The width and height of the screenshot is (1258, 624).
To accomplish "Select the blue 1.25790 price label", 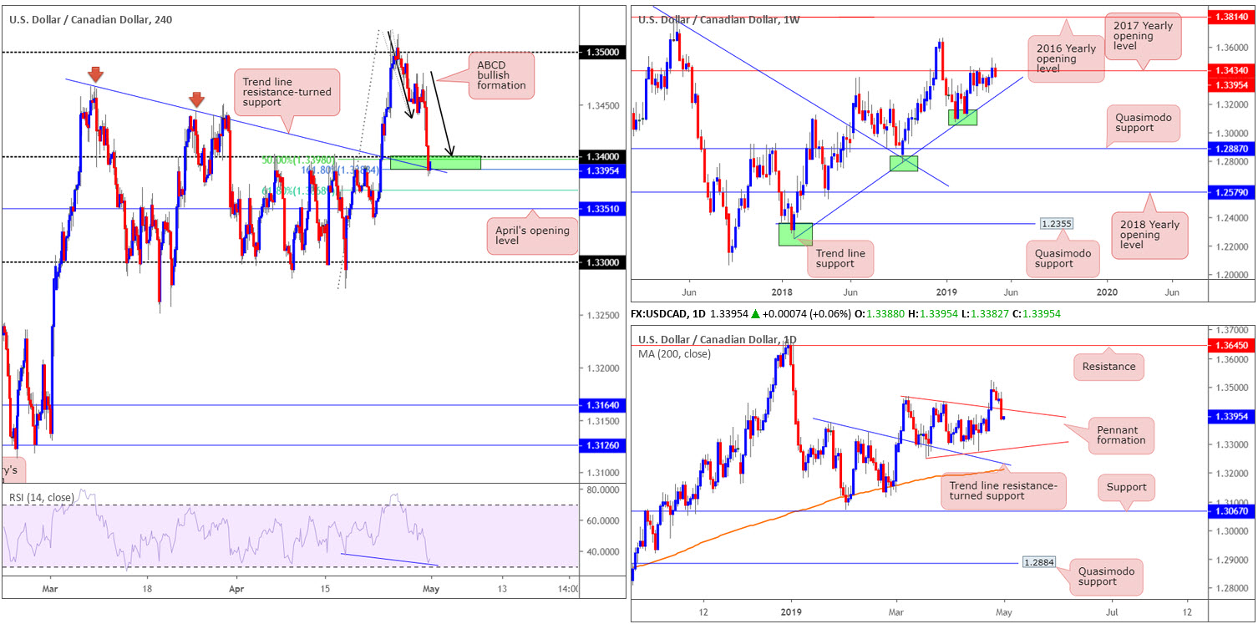I will pos(1232,192).
